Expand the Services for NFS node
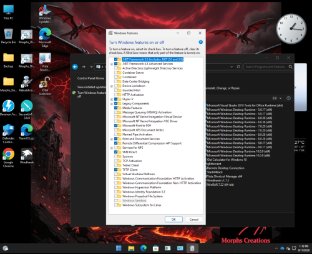 point(112,148)
